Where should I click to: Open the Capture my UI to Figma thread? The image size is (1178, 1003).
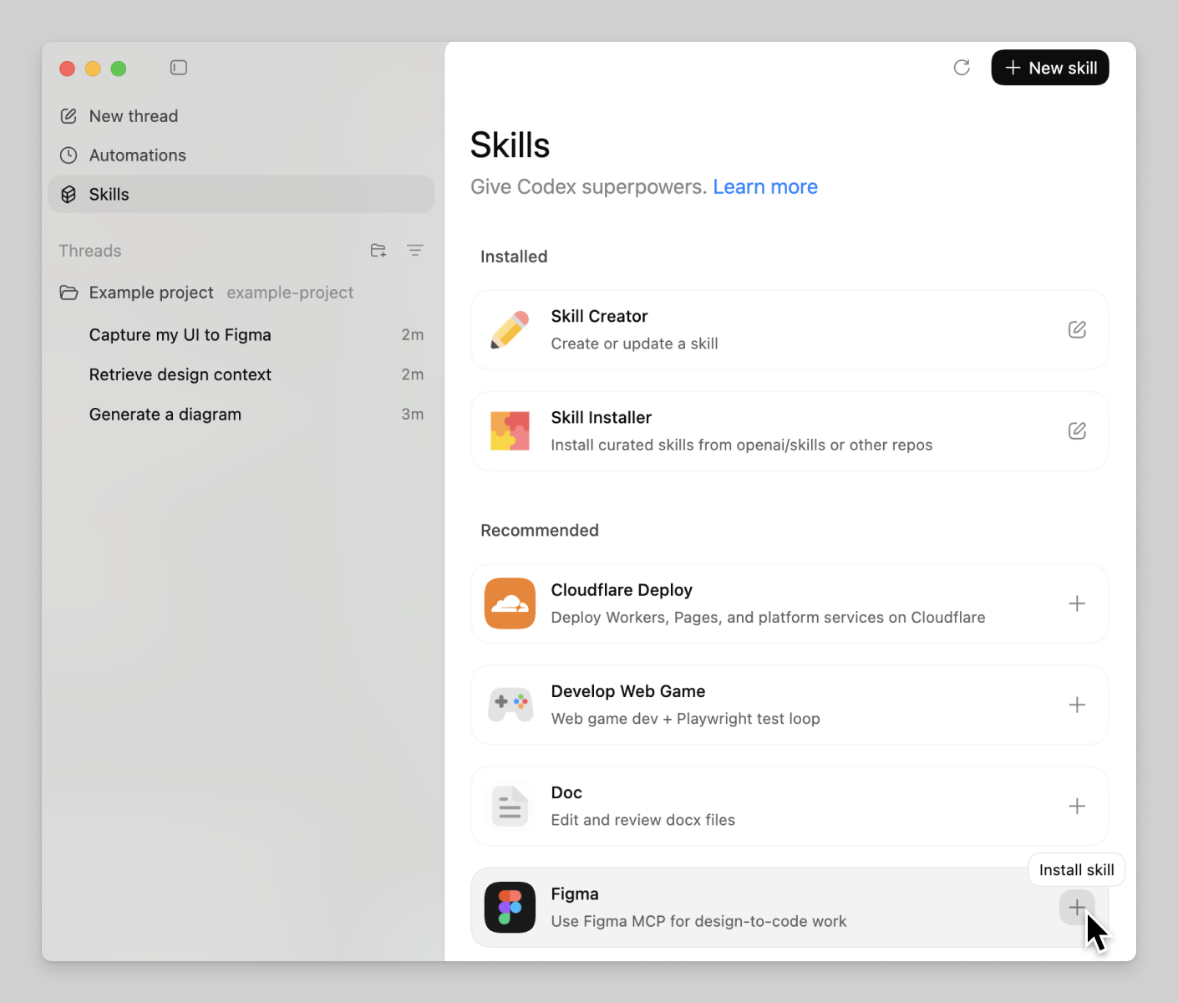180,334
